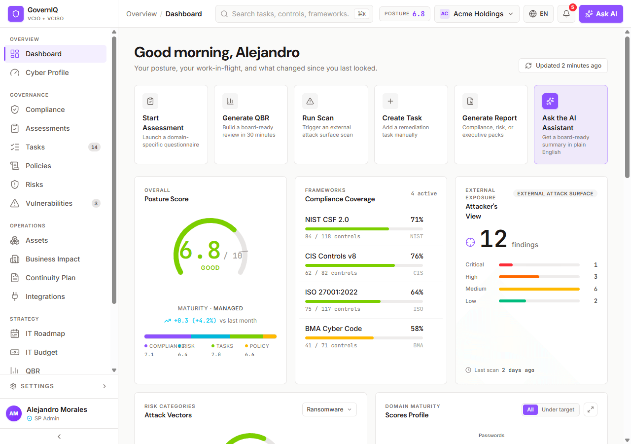Image resolution: width=631 pixels, height=444 pixels.
Task: Click the Business Impact building icon
Action: coord(15,259)
